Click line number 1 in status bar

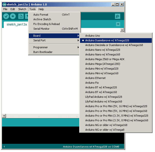point(4,147)
